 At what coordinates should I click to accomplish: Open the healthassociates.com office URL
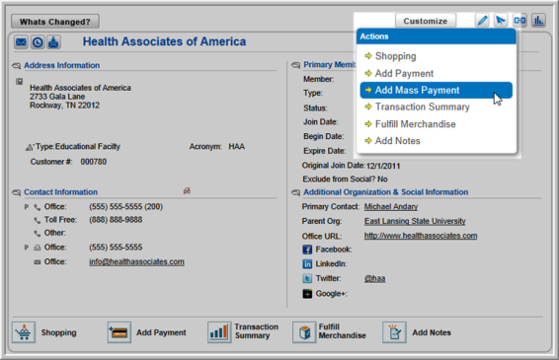(421, 236)
